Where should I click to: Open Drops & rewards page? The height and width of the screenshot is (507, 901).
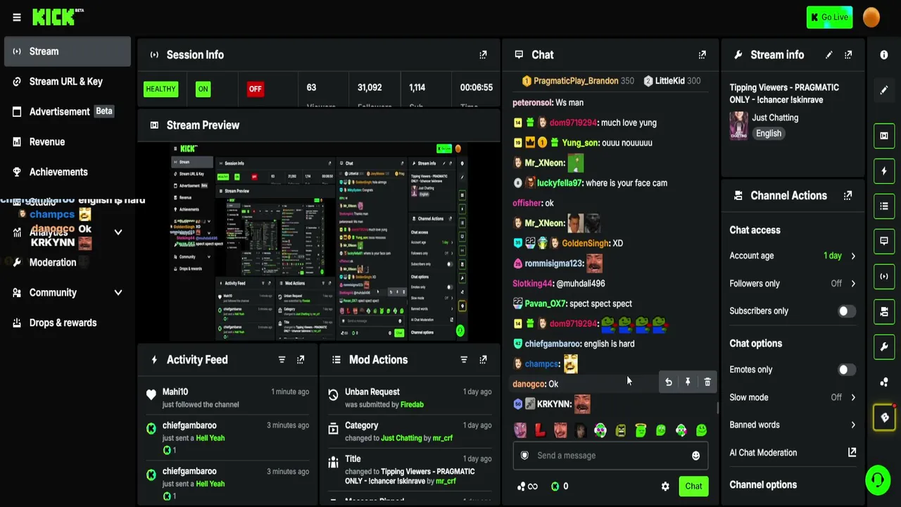[x=68, y=323]
